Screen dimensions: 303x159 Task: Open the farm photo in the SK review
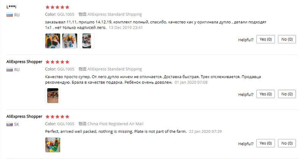pos(53,145)
